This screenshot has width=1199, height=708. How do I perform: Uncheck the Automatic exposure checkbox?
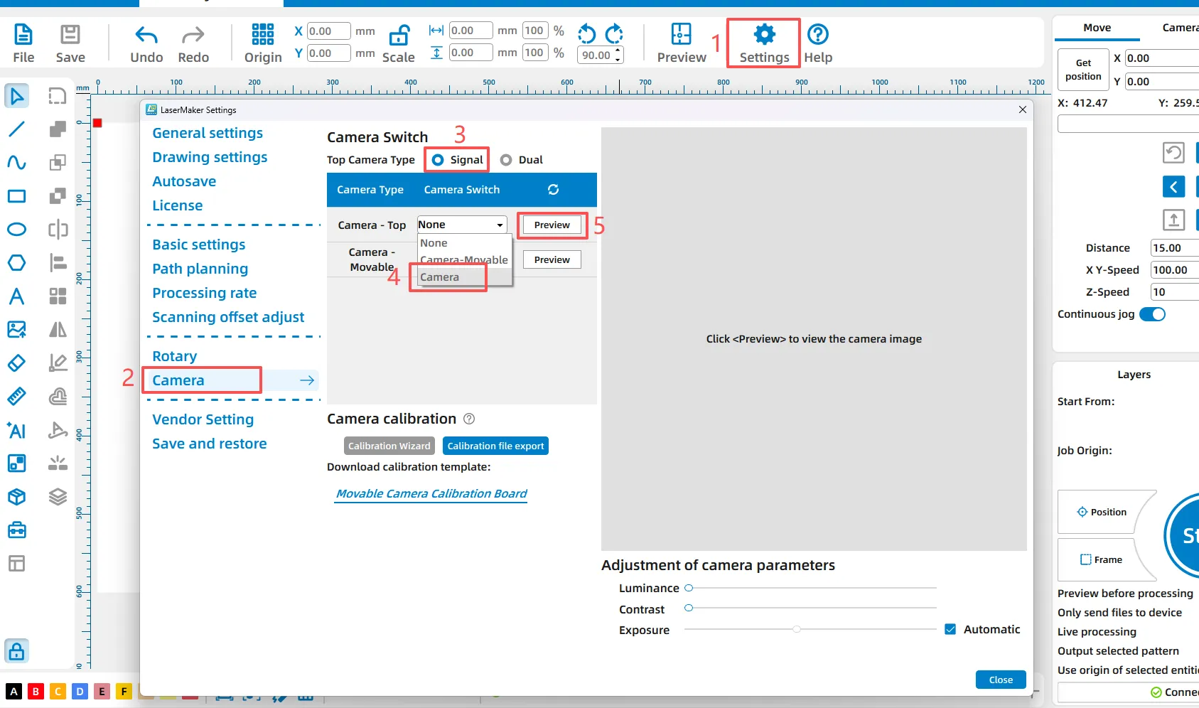click(x=950, y=629)
